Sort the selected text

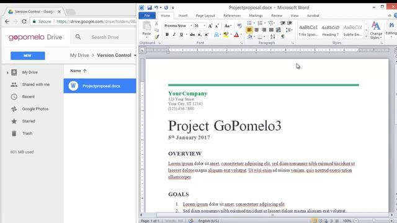[273, 37]
